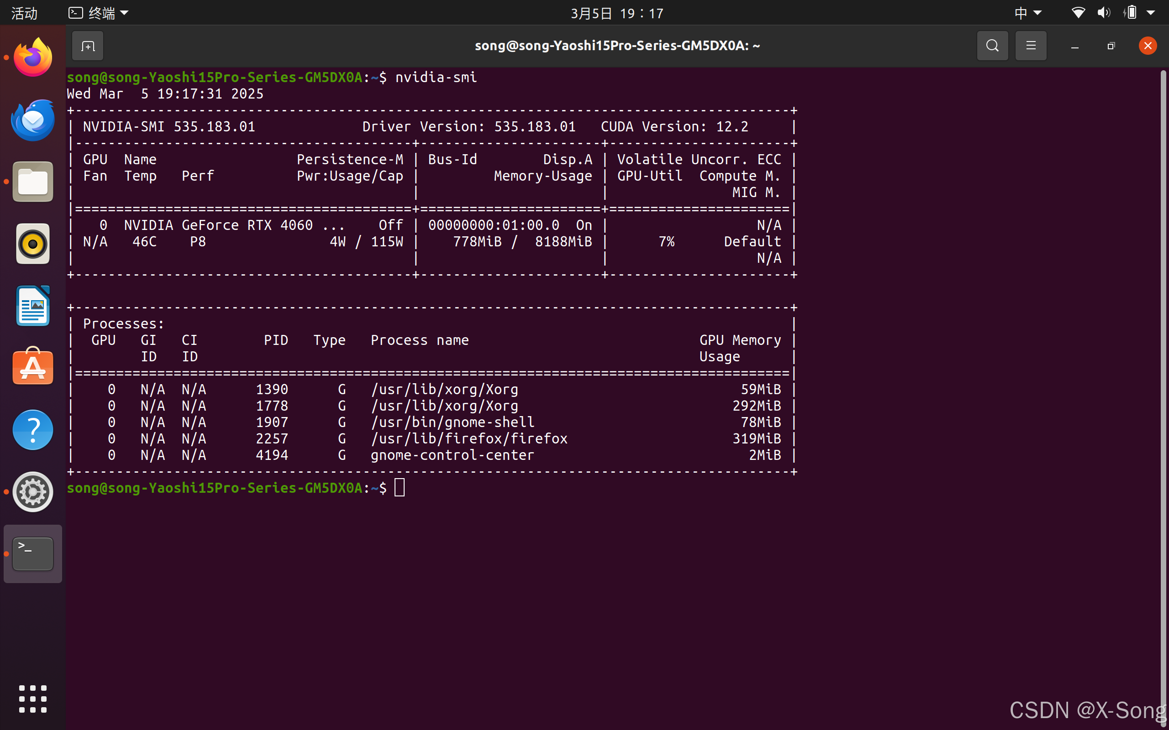Click the terminal prompt cursor
Viewport: 1169px width, 730px height.
coord(400,488)
